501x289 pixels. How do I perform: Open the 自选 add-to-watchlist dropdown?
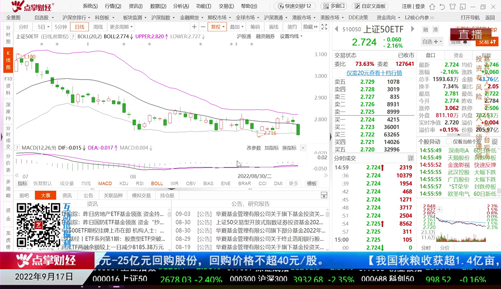click(432, 42)
